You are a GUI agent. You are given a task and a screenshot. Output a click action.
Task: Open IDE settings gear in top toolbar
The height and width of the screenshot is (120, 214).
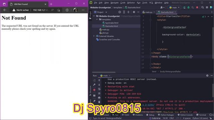click(207, 7)
